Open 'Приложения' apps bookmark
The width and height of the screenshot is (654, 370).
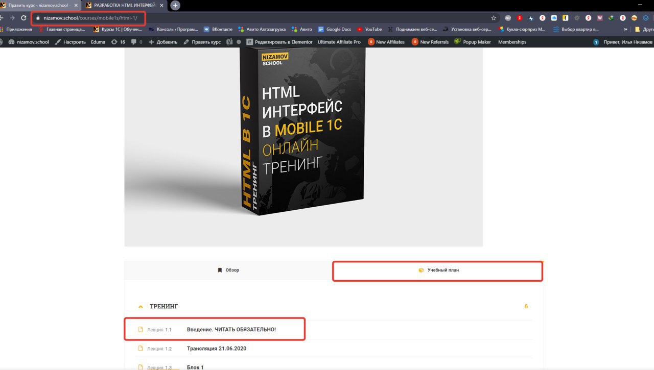pos(16,29)
